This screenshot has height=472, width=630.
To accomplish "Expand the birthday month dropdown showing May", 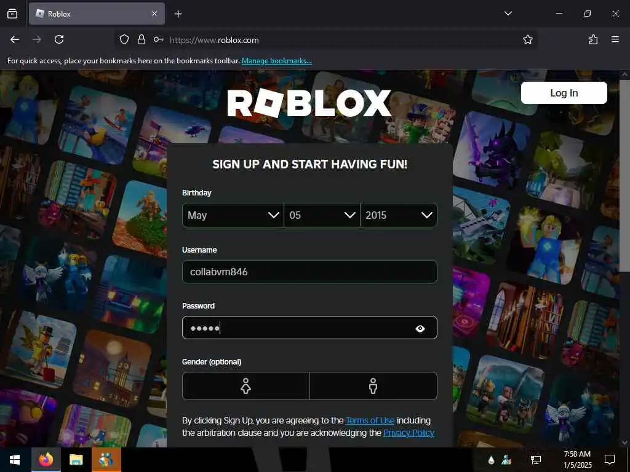I will pos(233,215).
